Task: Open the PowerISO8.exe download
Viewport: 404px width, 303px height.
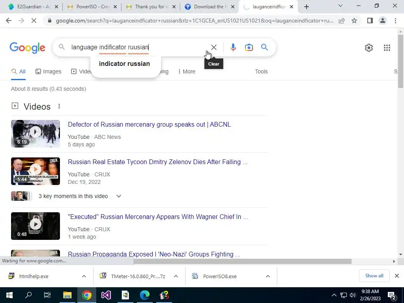Action: [x=219, y=276]
